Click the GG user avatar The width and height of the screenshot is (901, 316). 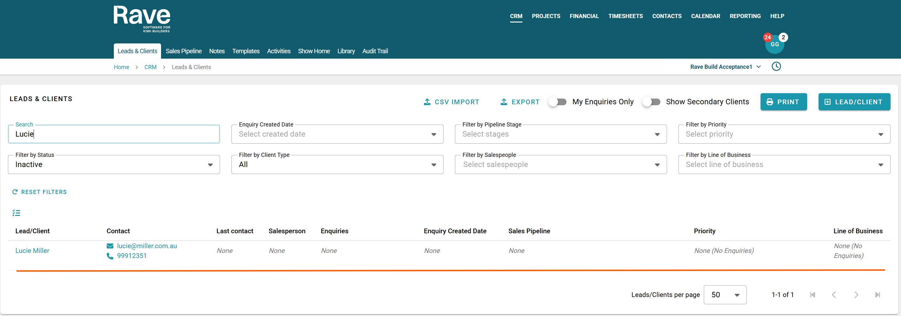coord(775,45)
